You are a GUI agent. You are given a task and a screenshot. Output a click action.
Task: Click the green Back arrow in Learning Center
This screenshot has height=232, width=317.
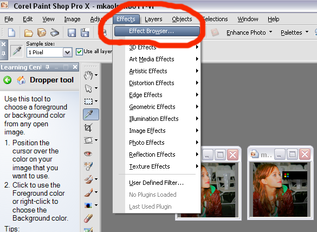8,80
